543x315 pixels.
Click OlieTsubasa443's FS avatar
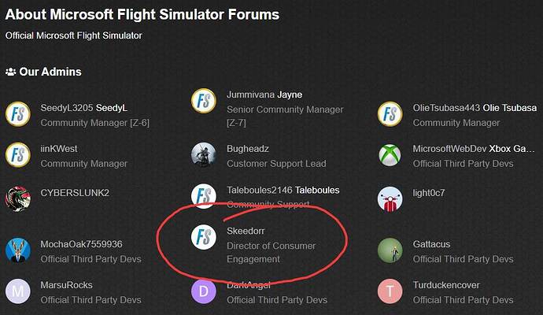(390, 114)
